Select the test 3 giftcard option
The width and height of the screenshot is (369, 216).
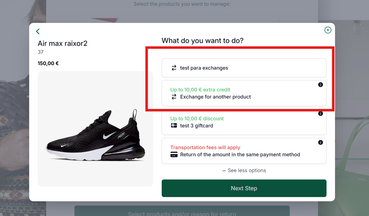click(244, 122)
